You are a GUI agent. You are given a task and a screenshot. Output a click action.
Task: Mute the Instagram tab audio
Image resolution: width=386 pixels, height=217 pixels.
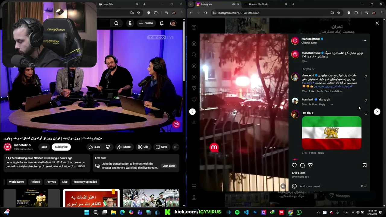[233, 4]
